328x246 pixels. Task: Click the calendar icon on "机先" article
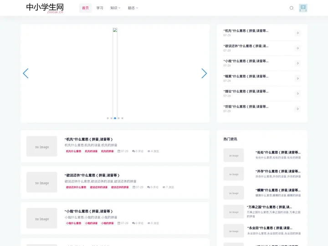pos(119,151)
